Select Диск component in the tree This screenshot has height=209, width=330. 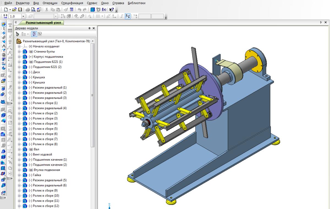(x=36, y=72)
